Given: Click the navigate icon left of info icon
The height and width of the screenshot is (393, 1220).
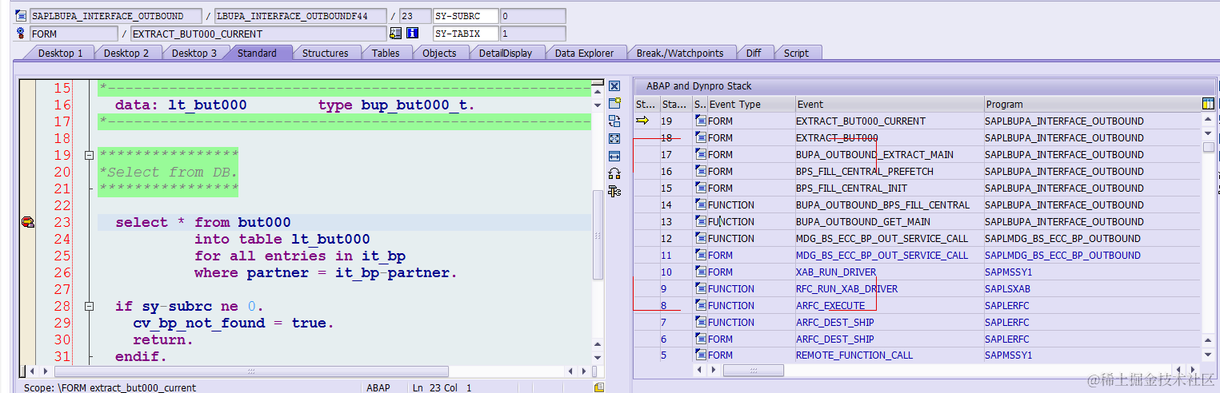Looking at the screenshot, I should coord(395,34).
